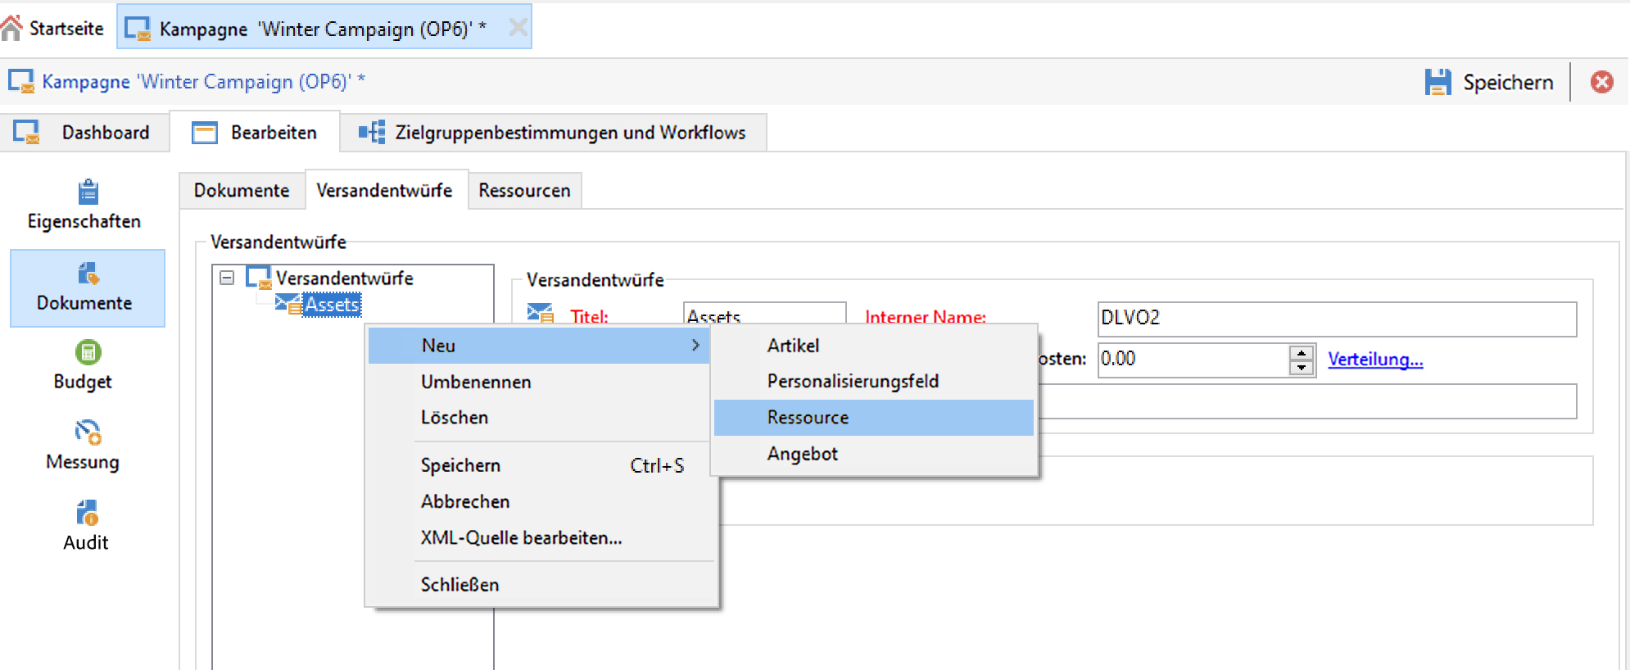The image size is (1630, 670).
Task: Open the Startseite tab
Action: coord(53,28)
